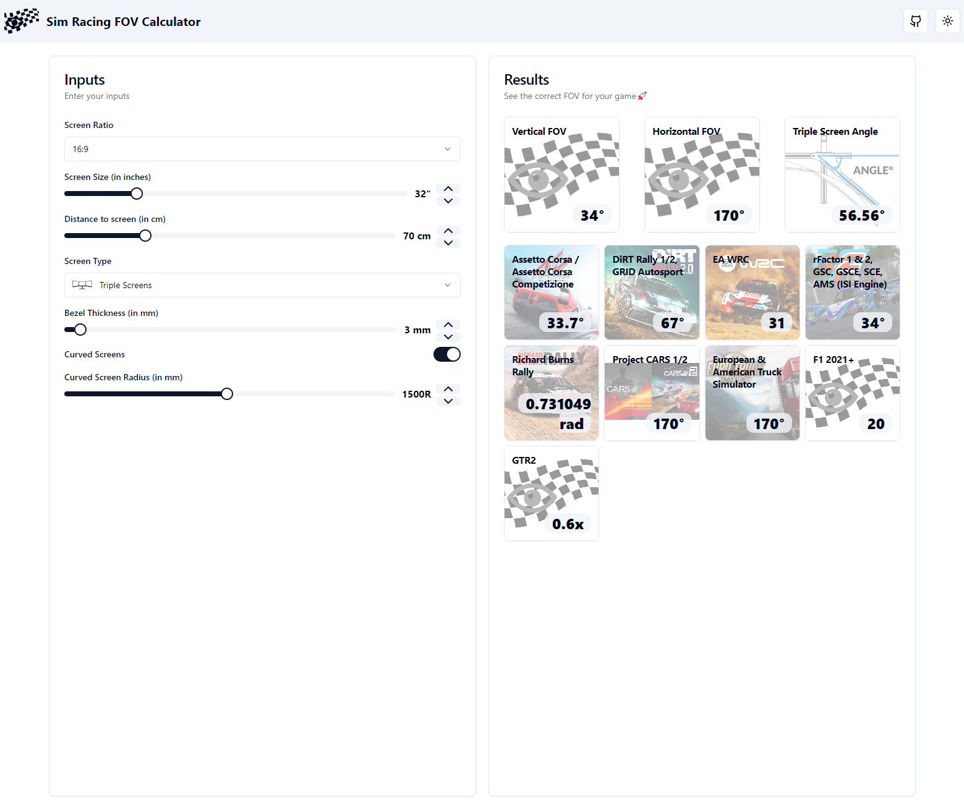Click the 32" screen size value

pos(422,194)
